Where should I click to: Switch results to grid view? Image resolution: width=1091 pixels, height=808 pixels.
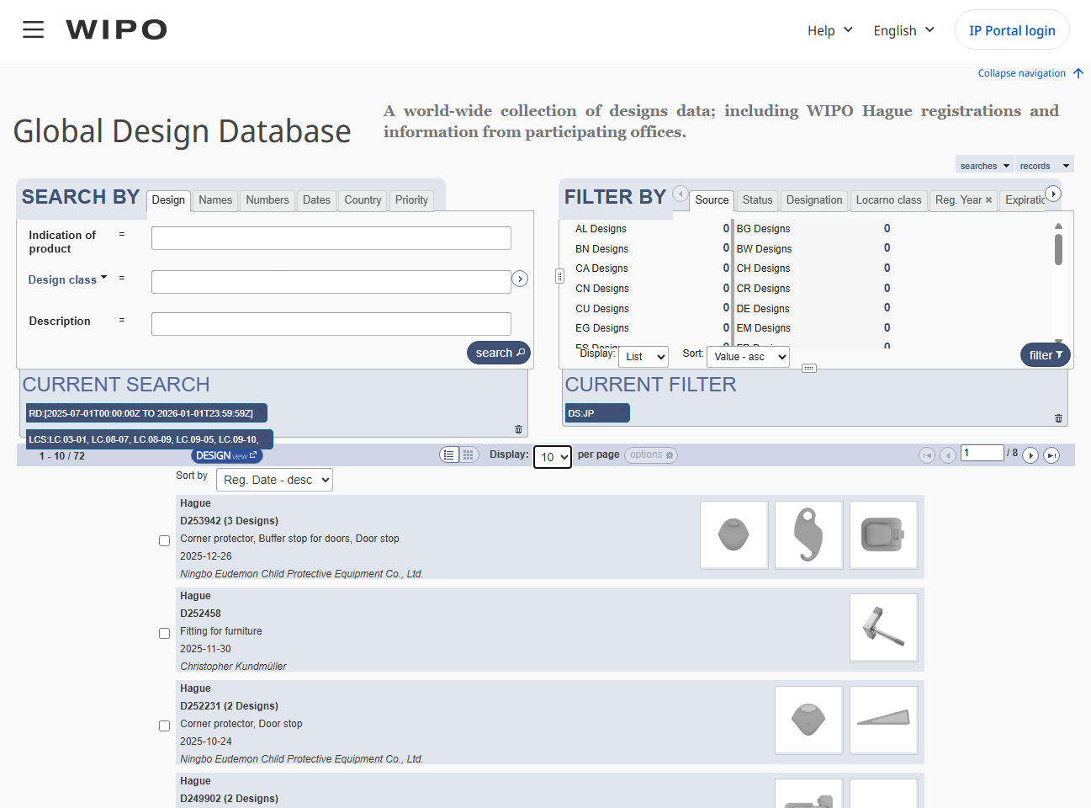coord(469,454)
